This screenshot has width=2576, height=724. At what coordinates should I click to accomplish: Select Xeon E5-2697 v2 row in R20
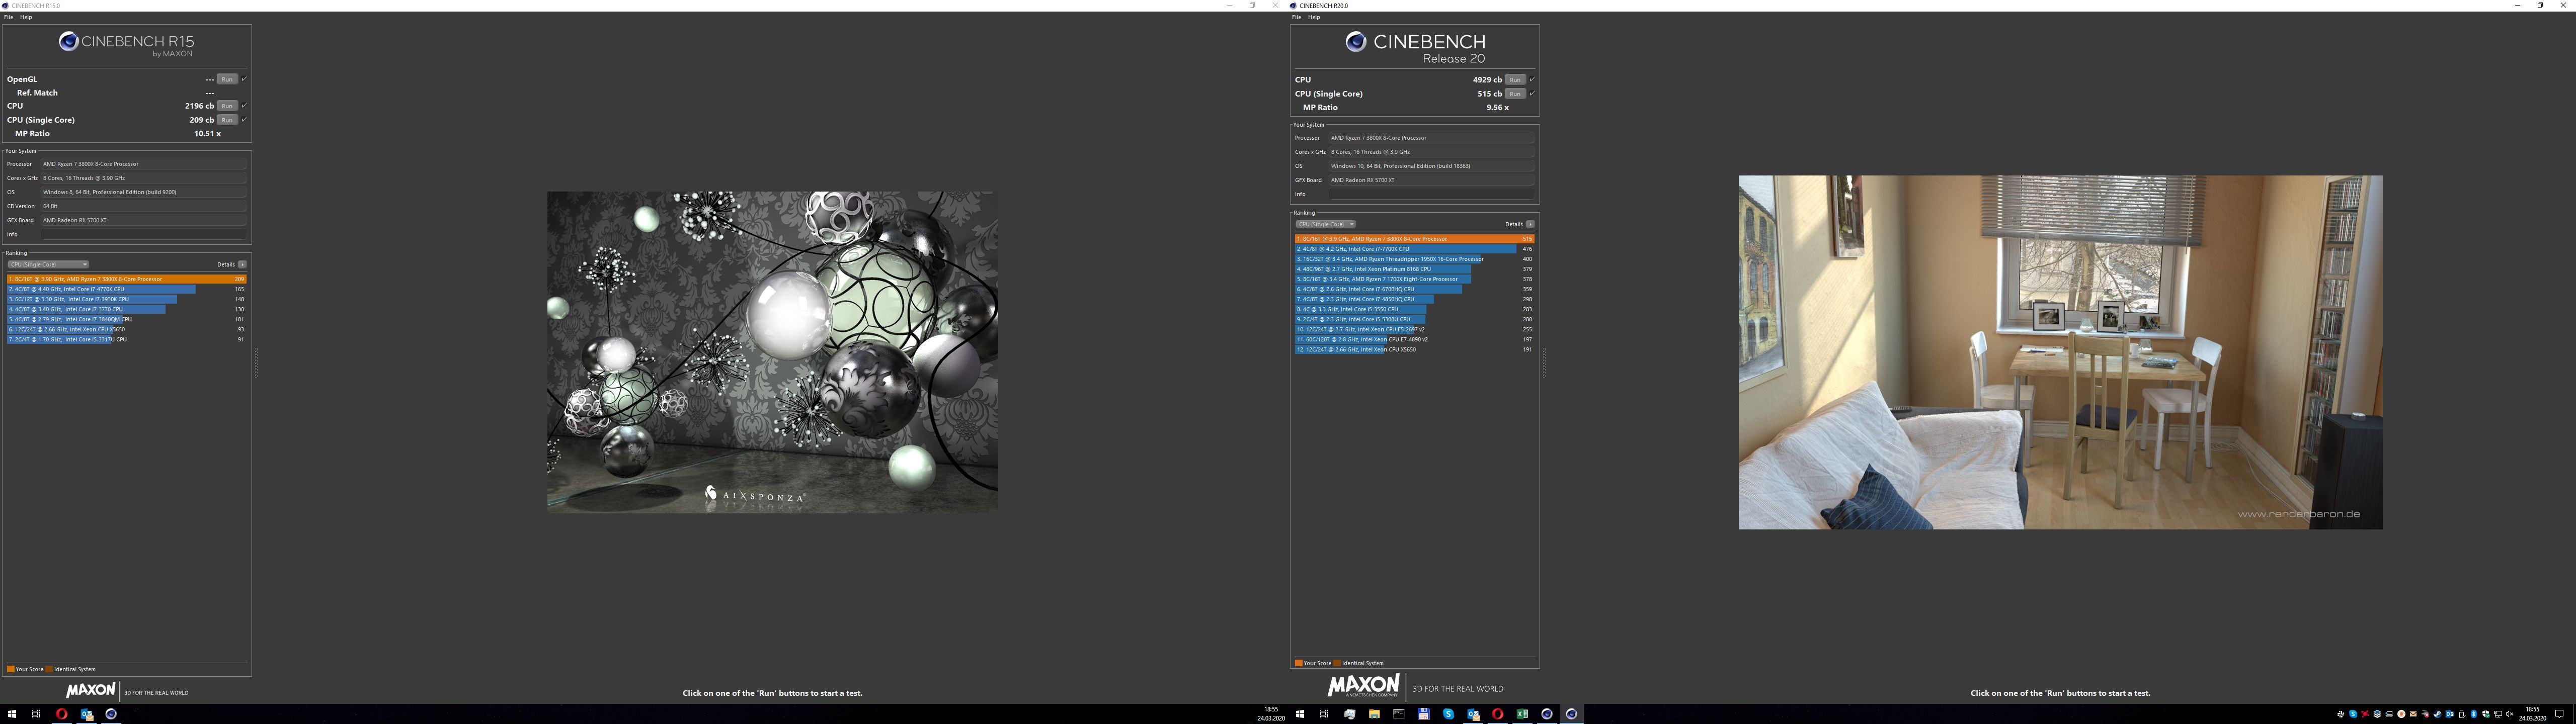1414,329
